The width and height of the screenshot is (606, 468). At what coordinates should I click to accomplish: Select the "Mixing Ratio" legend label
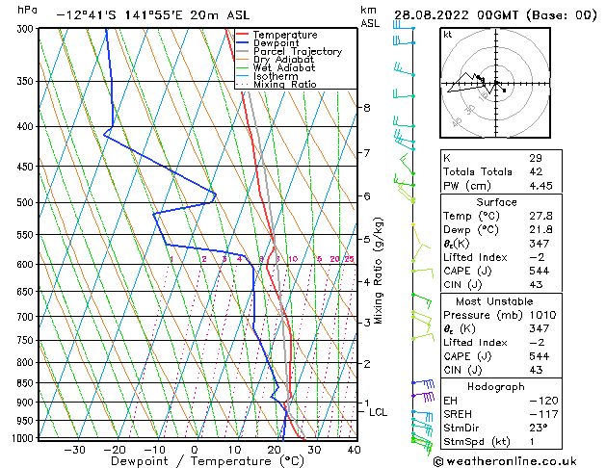[x=285, y=84]
